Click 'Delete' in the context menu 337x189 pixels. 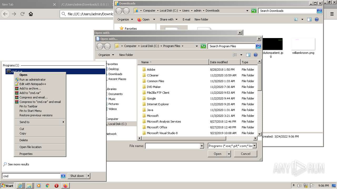(x=24, y=140)
